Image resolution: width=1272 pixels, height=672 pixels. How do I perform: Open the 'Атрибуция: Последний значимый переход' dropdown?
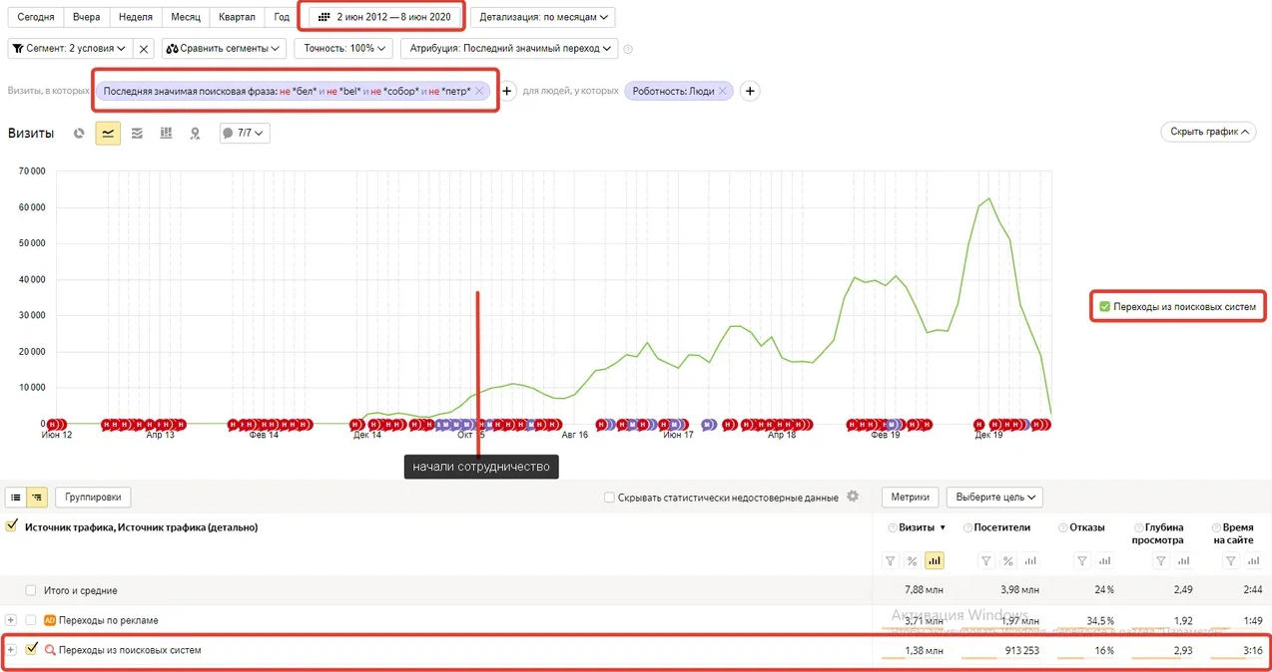pyautogui.click(x=508, y=48)
